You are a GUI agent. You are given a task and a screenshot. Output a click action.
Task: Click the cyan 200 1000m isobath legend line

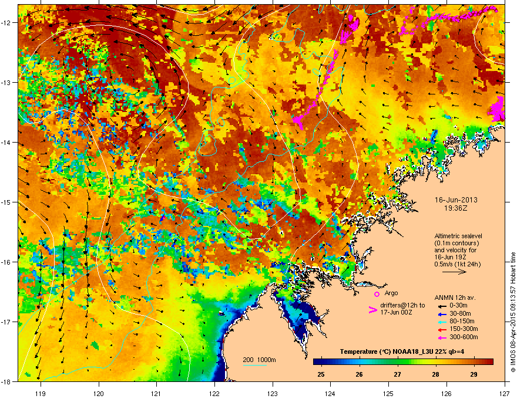pyautogui.click(x=255, y=366)
